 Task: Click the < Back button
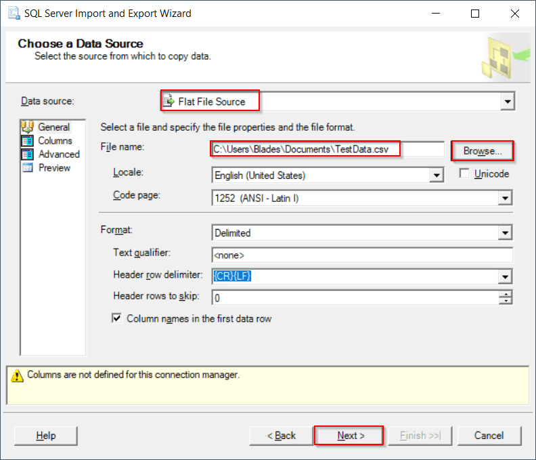coord(281,436)
